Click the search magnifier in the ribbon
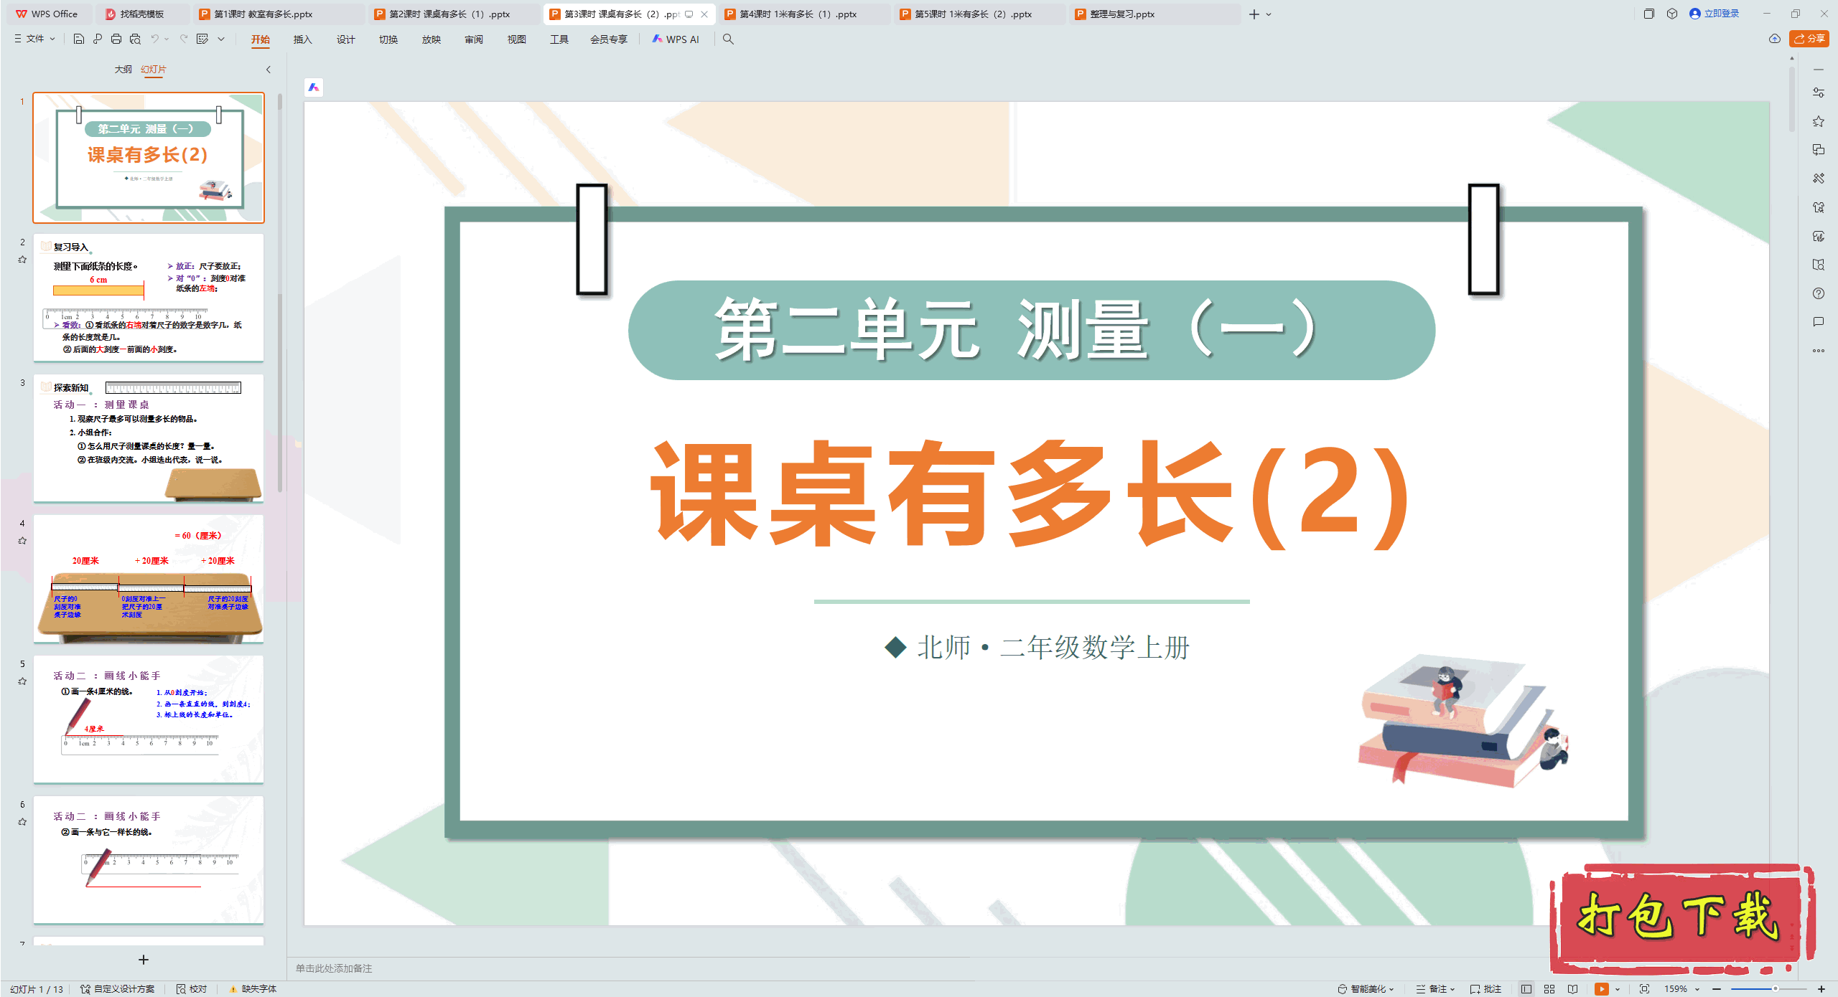This screenshot has height=997, width=1838. click(x=728, y=39)
